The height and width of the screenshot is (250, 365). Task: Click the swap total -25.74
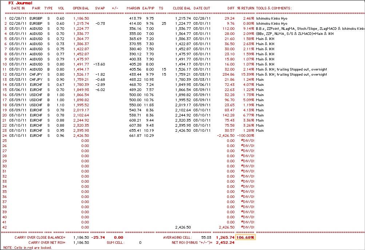[98, 238]
